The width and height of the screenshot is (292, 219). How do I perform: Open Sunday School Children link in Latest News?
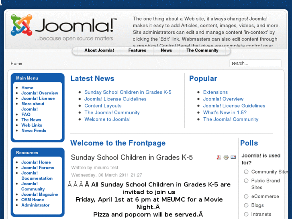(128, 92)
